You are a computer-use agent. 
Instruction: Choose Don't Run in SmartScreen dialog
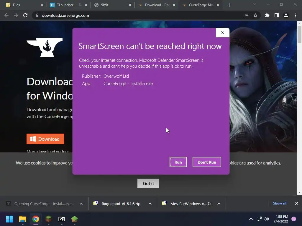coord(207,162)
